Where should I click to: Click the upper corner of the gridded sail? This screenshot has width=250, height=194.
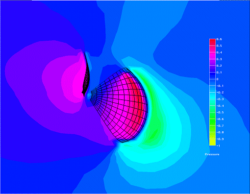coord(125,68)
